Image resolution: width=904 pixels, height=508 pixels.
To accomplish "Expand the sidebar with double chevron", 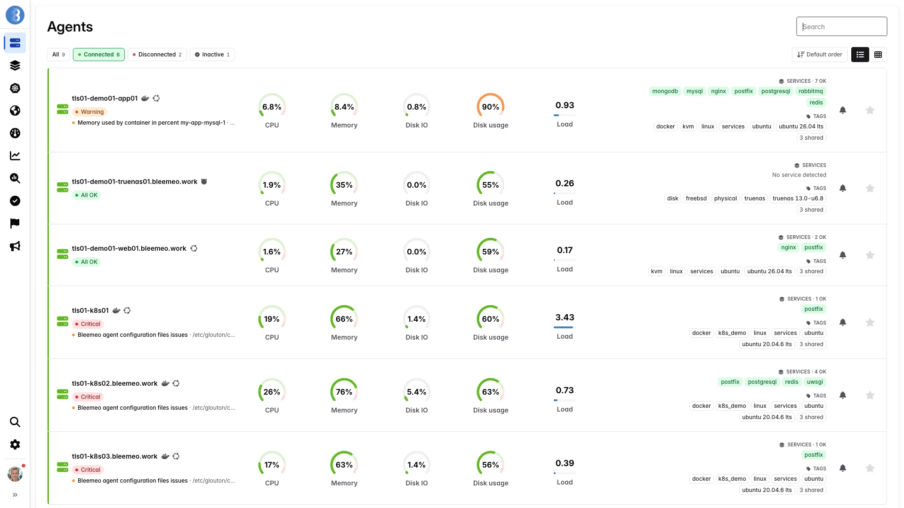I will click(15, 495).
